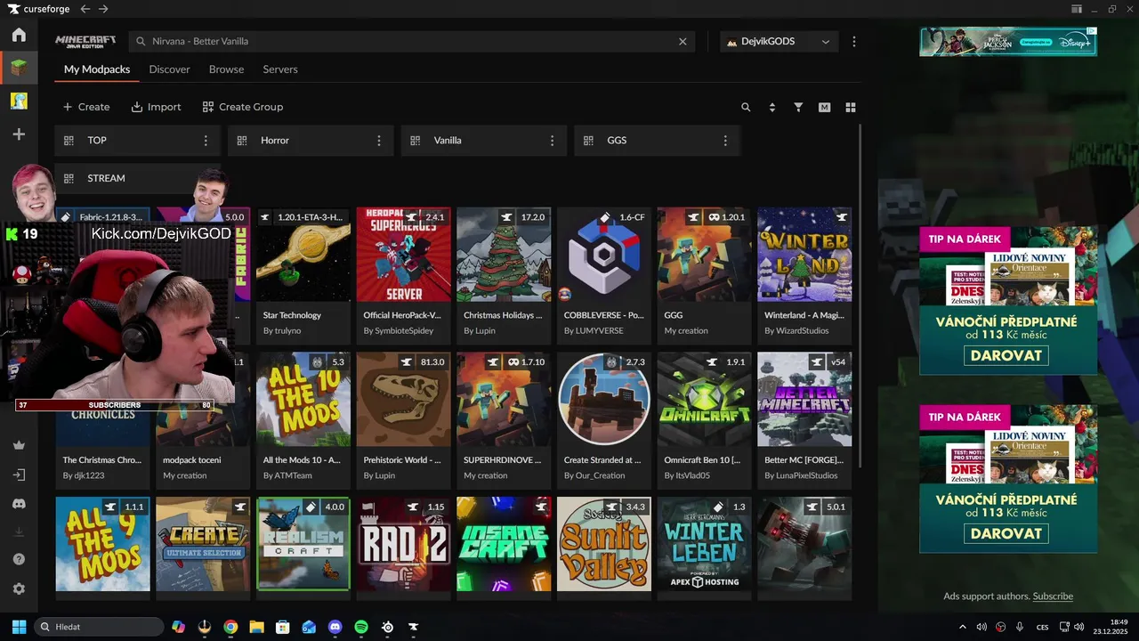Open the Christmas Holidays modpack thumbnail
Viewport: 1139px width, 641px height.
click(504, 255)
